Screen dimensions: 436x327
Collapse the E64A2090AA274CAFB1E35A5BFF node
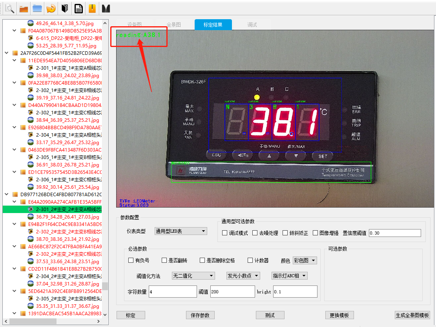(15, 202)
